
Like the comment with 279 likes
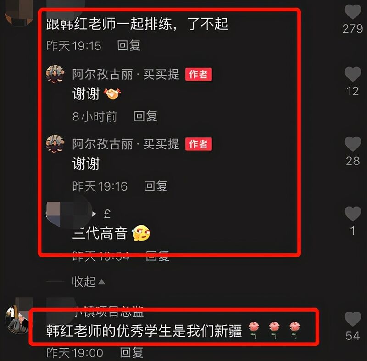pyautogui.click(x=353, y=12)
